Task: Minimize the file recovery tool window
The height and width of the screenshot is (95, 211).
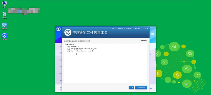Action: coord(143,29)
